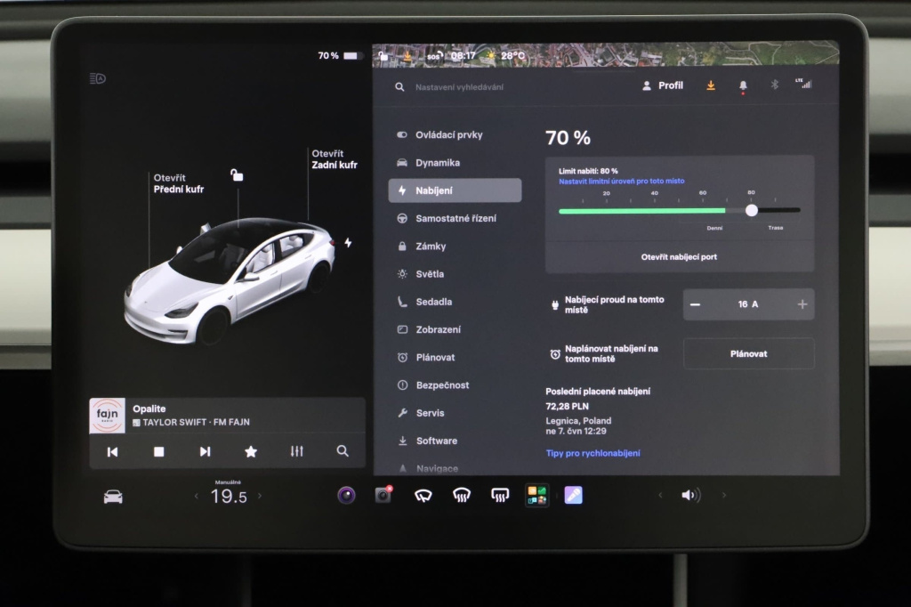Image resolution: width=911 pixels, height=607 pixels.
Task: Open the notifications bell icon
Action: tap(743, 86)
